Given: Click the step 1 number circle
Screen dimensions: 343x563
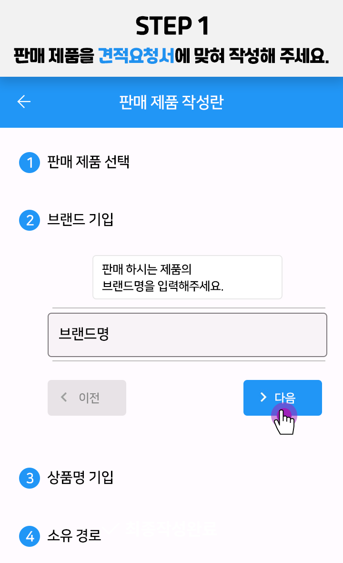Looking at the screenshot, I should pos(30,163).
